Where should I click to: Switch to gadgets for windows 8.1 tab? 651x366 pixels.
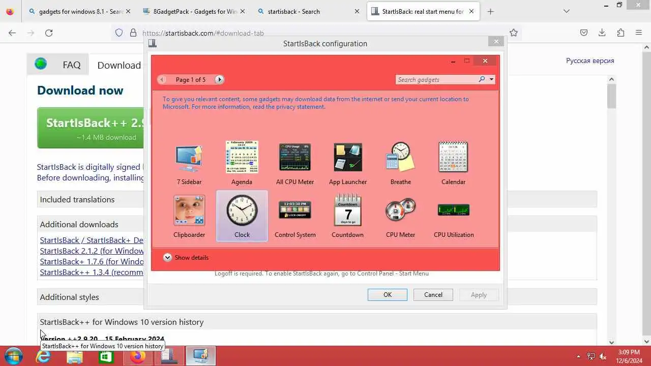point(80,11)
